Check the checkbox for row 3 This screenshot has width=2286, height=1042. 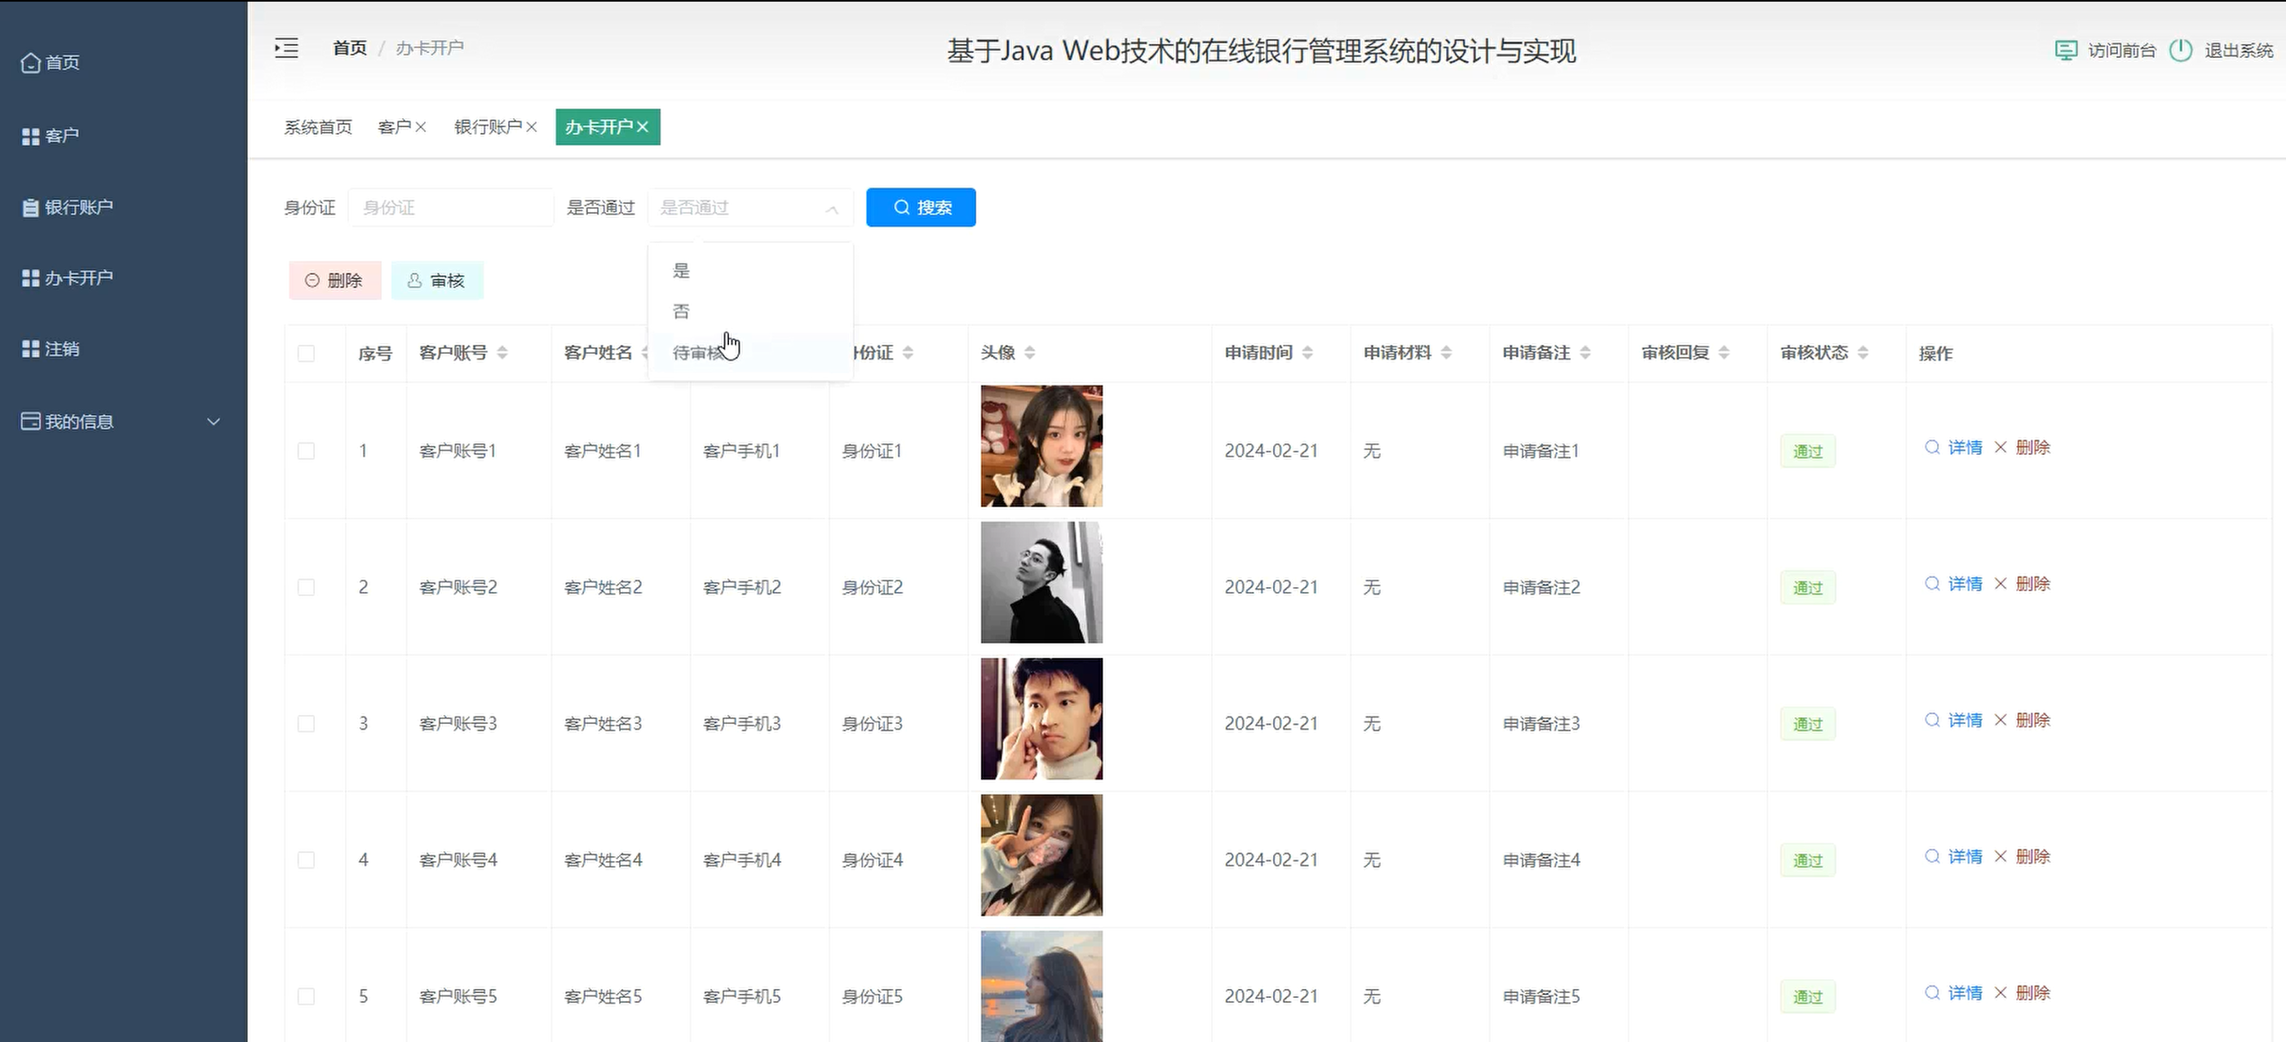tap(306, 724)
